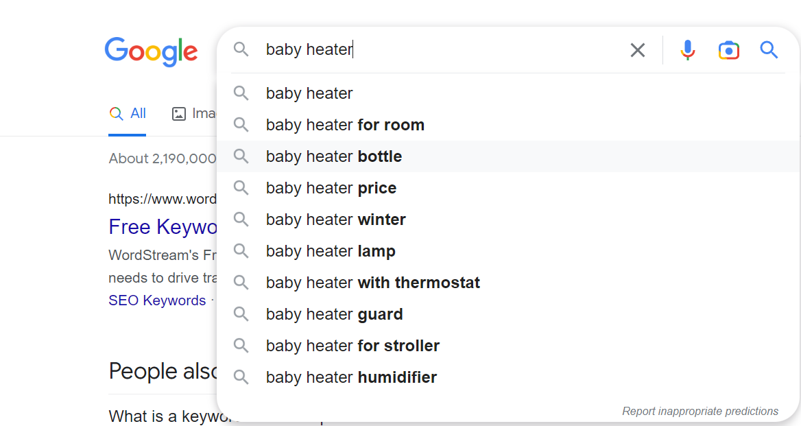Screen dimensions: 801x426
Task: Click the search icon beside 'baby heater winter'
Action: click(x=241, y=219)
